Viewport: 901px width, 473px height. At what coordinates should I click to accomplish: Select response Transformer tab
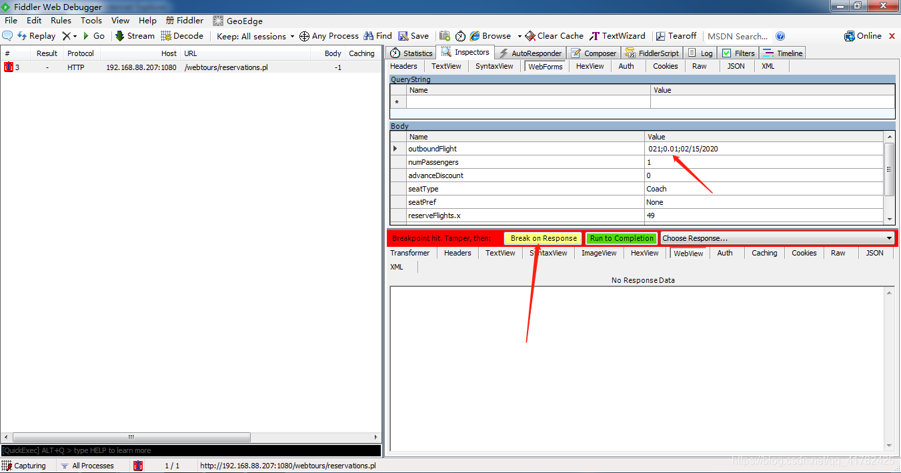click(x=410, y=253)
